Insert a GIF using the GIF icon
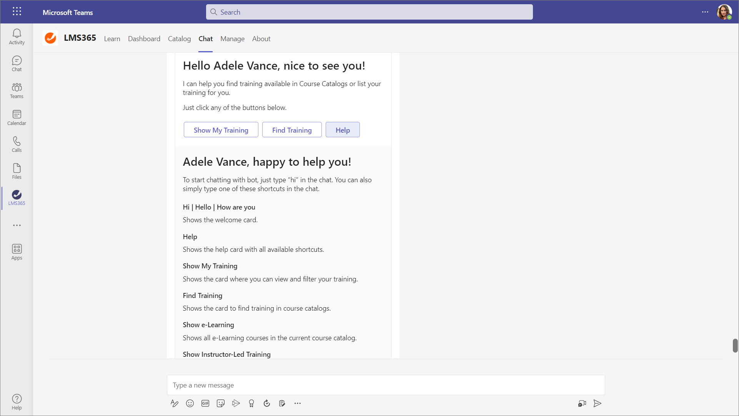 (x=205, y=403)
